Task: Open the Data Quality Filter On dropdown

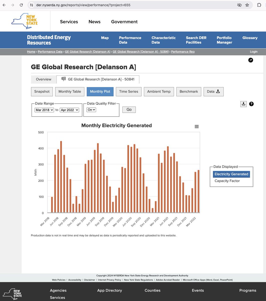Action: [91, 110]
